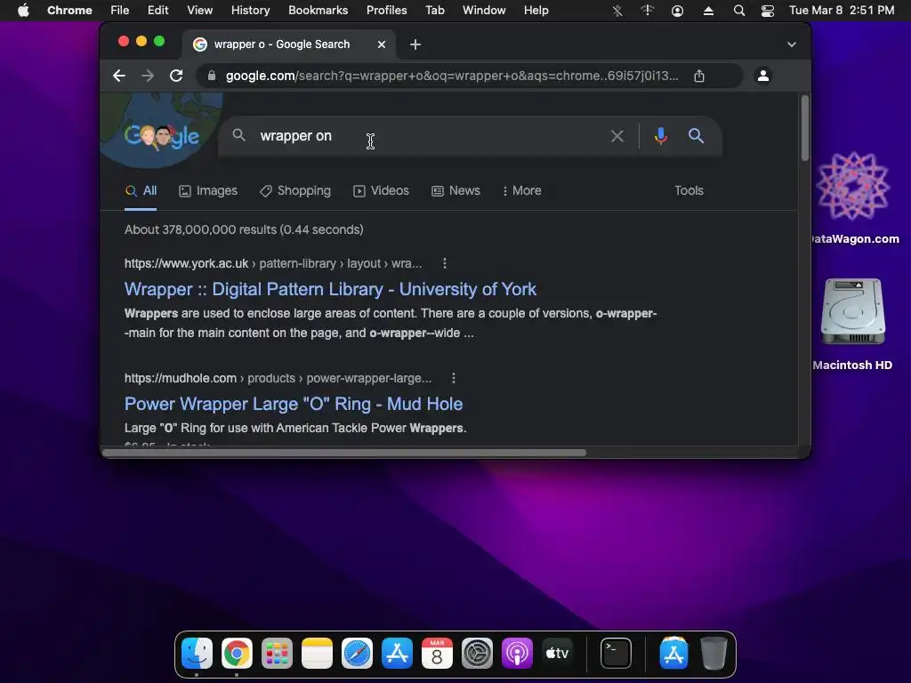
Task: Switch to News results
Action: tap(456, 191)
